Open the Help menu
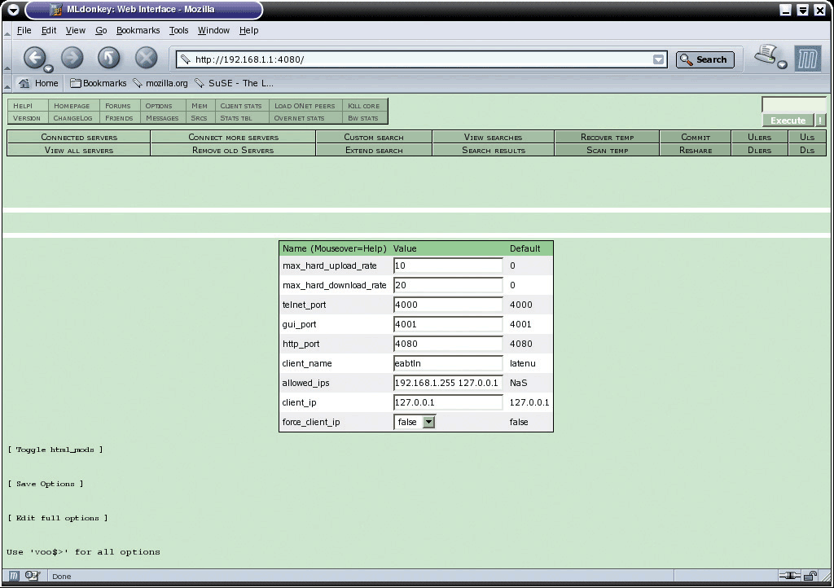 pyautogui.click(x=248, y=30)
